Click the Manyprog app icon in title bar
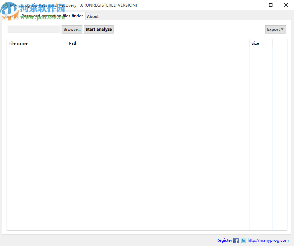294x246 pixels. (6, 5)
